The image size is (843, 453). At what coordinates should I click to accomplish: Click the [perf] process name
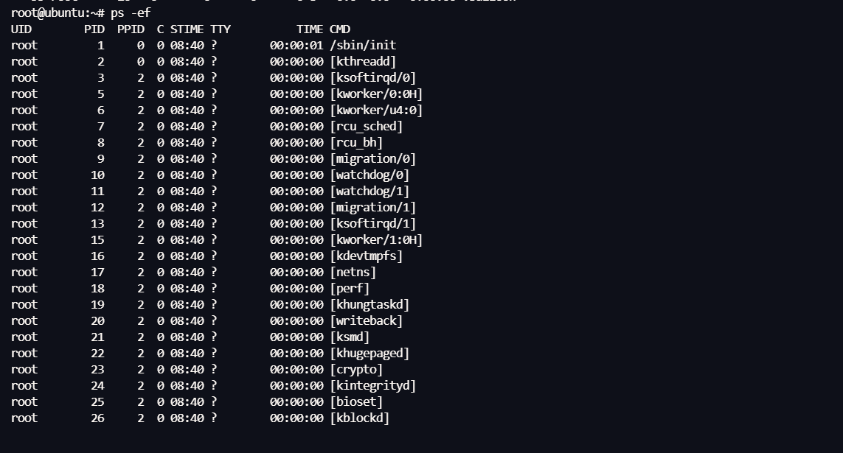(x=350, y=289)
